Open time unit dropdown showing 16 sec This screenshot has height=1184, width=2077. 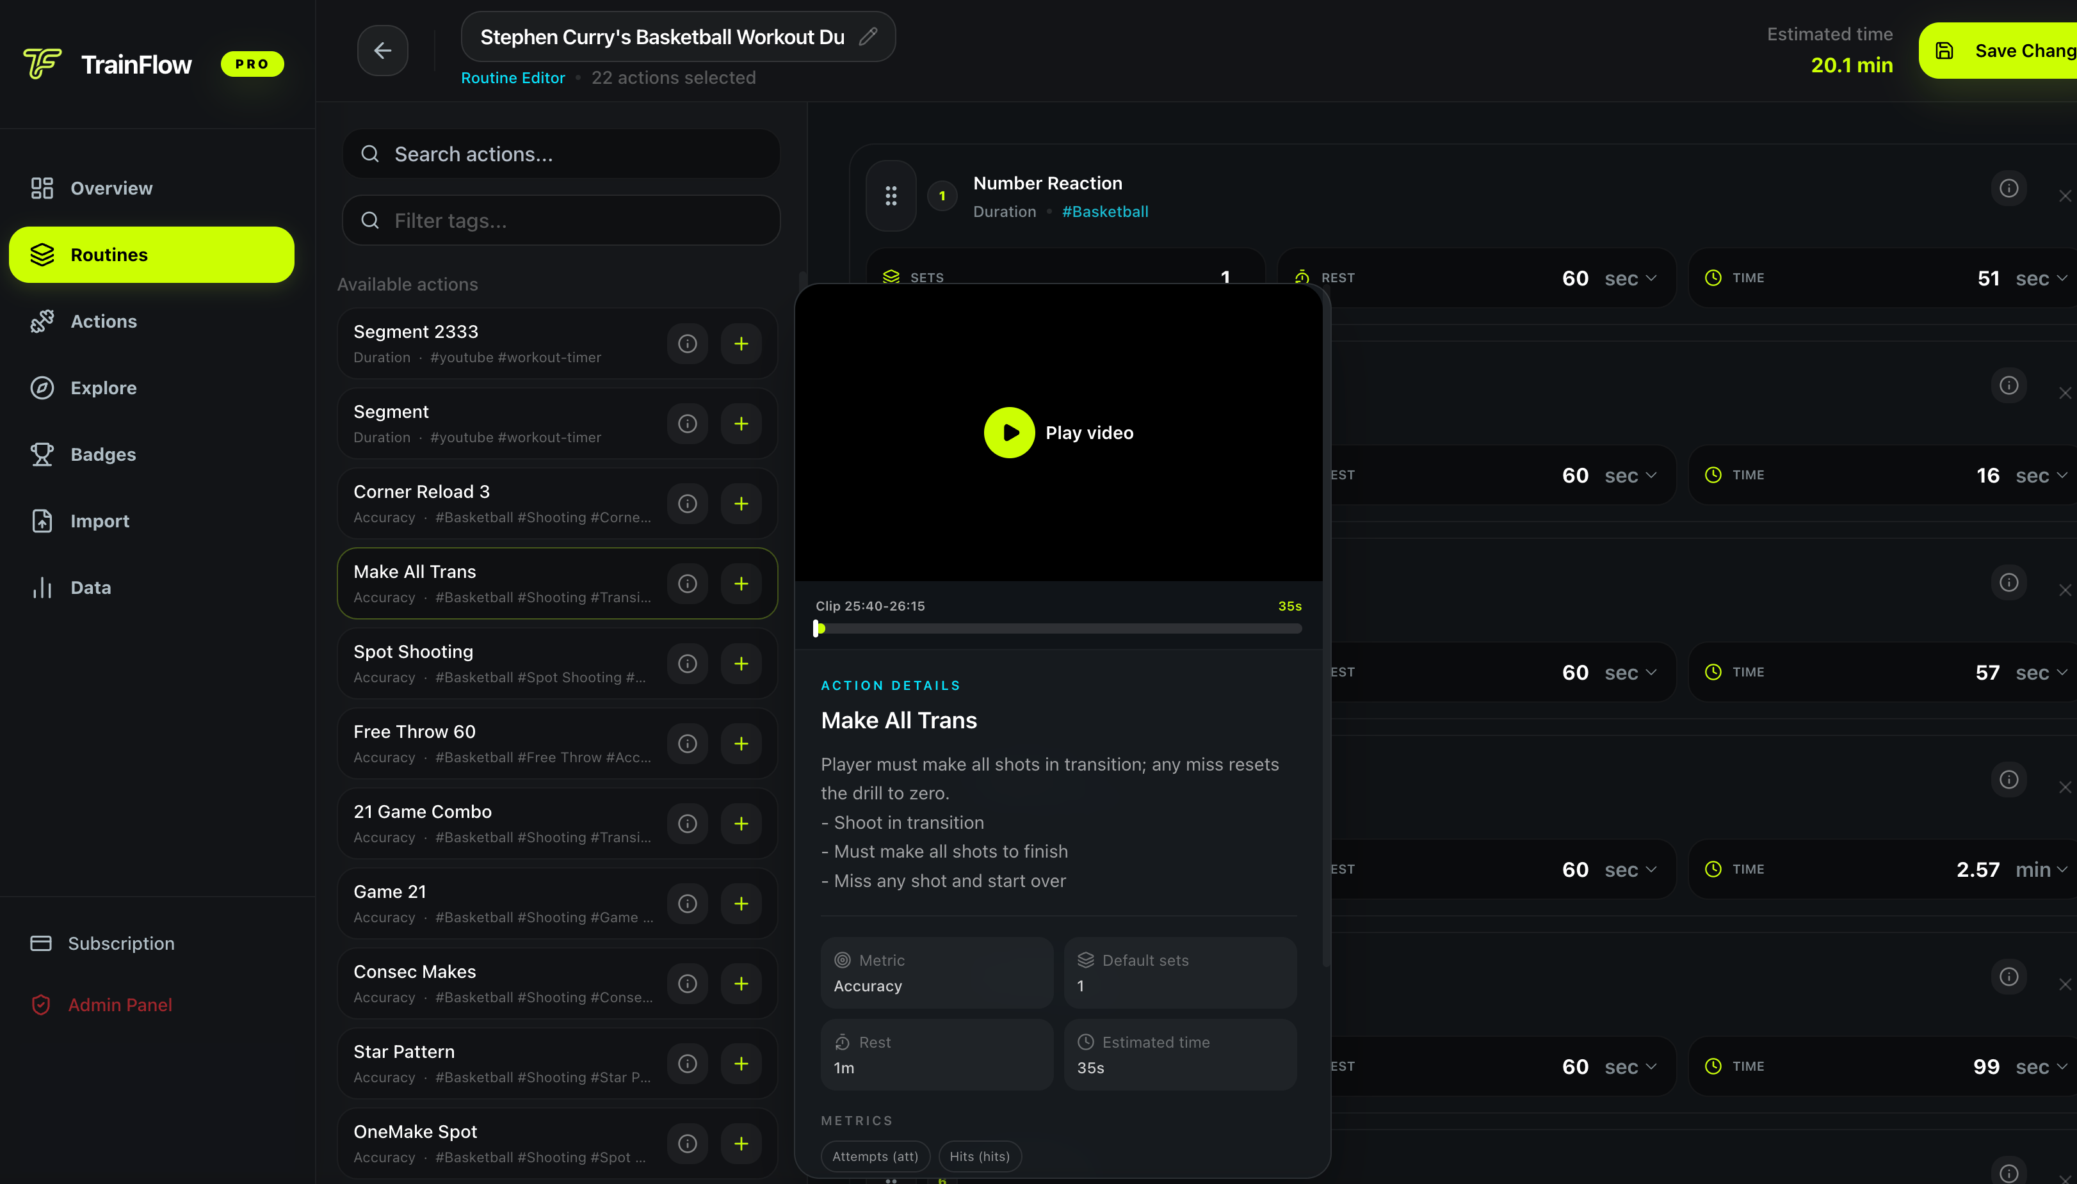(2041, 476)
